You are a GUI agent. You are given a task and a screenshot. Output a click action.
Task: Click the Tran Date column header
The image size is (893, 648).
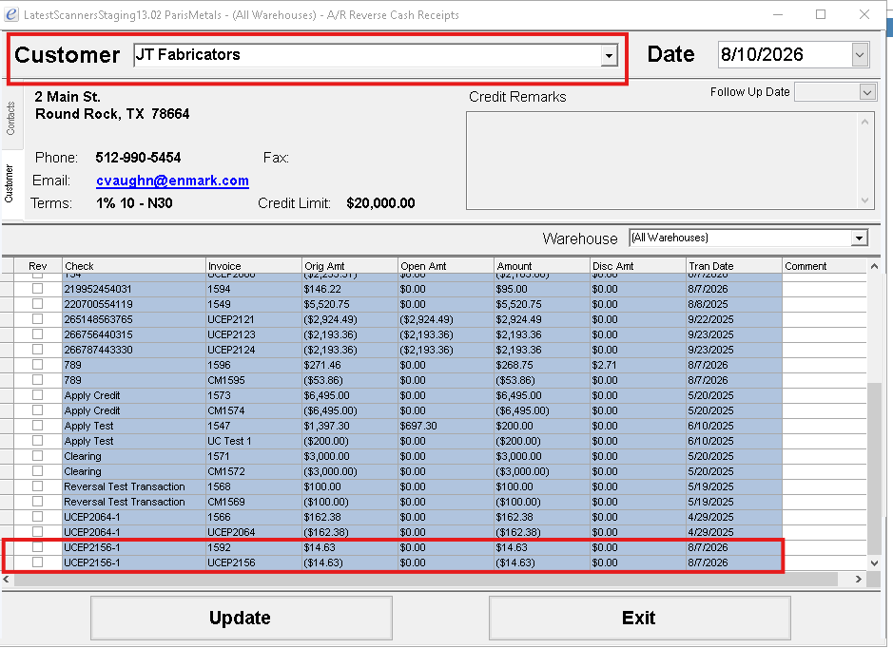734,266
